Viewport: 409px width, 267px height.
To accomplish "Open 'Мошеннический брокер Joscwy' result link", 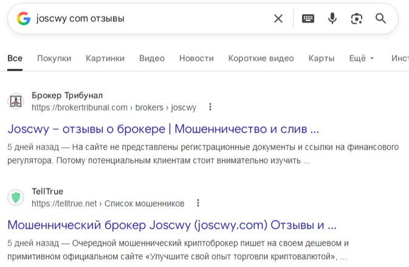I will click(x=172, y=224).
